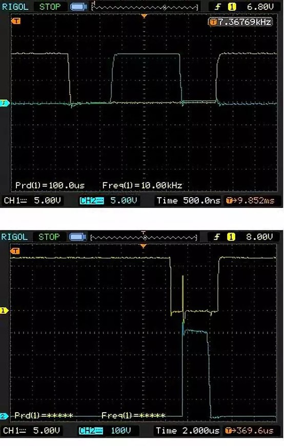Click the 7.36769kHz frequency counter readout

(241, 22)
